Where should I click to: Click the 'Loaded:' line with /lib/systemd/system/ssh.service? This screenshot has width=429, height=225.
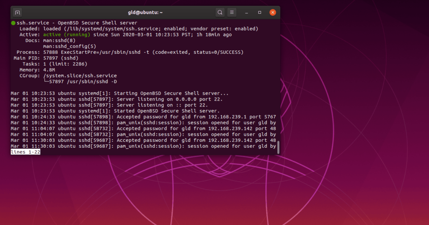[139, 29]
